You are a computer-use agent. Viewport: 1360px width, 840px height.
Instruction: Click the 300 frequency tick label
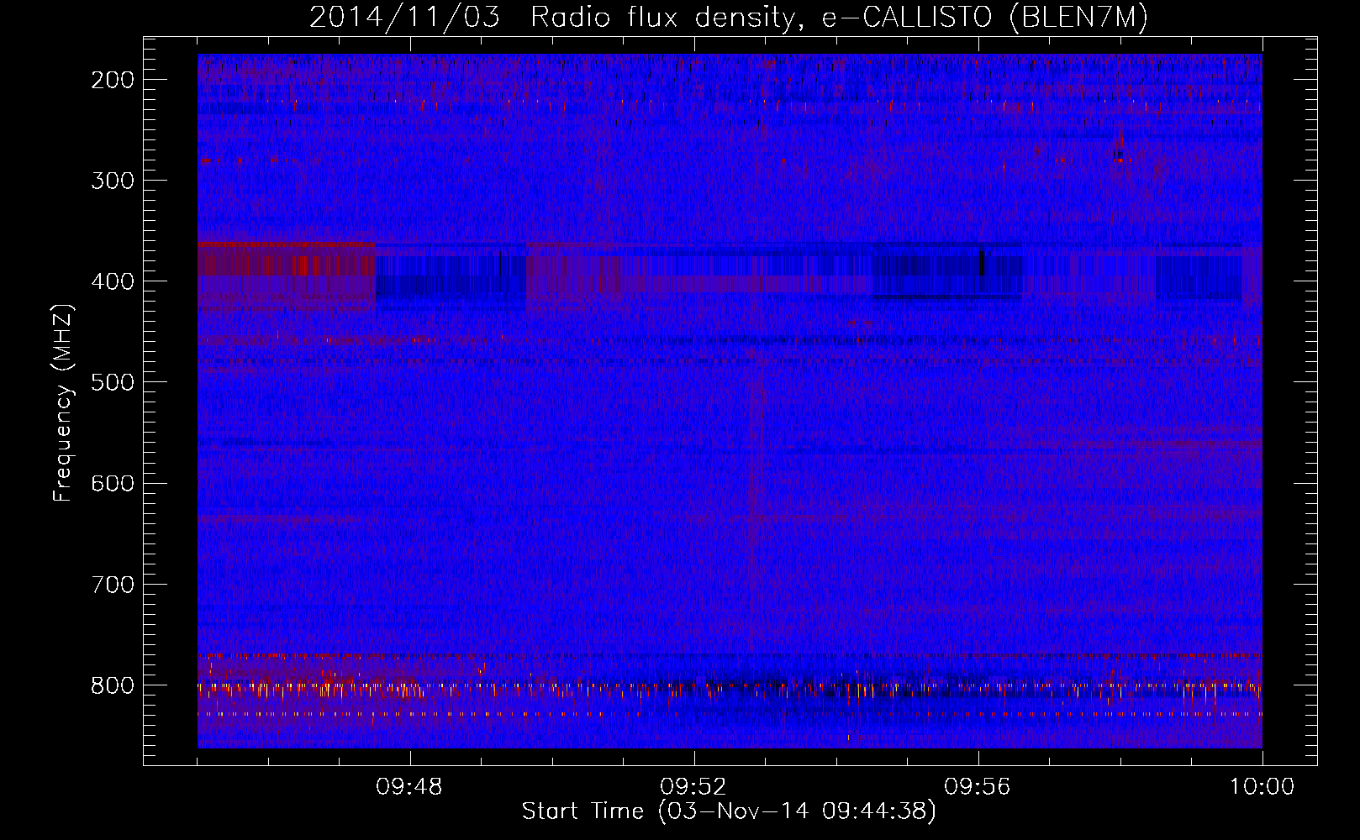(x=113, y=181)
